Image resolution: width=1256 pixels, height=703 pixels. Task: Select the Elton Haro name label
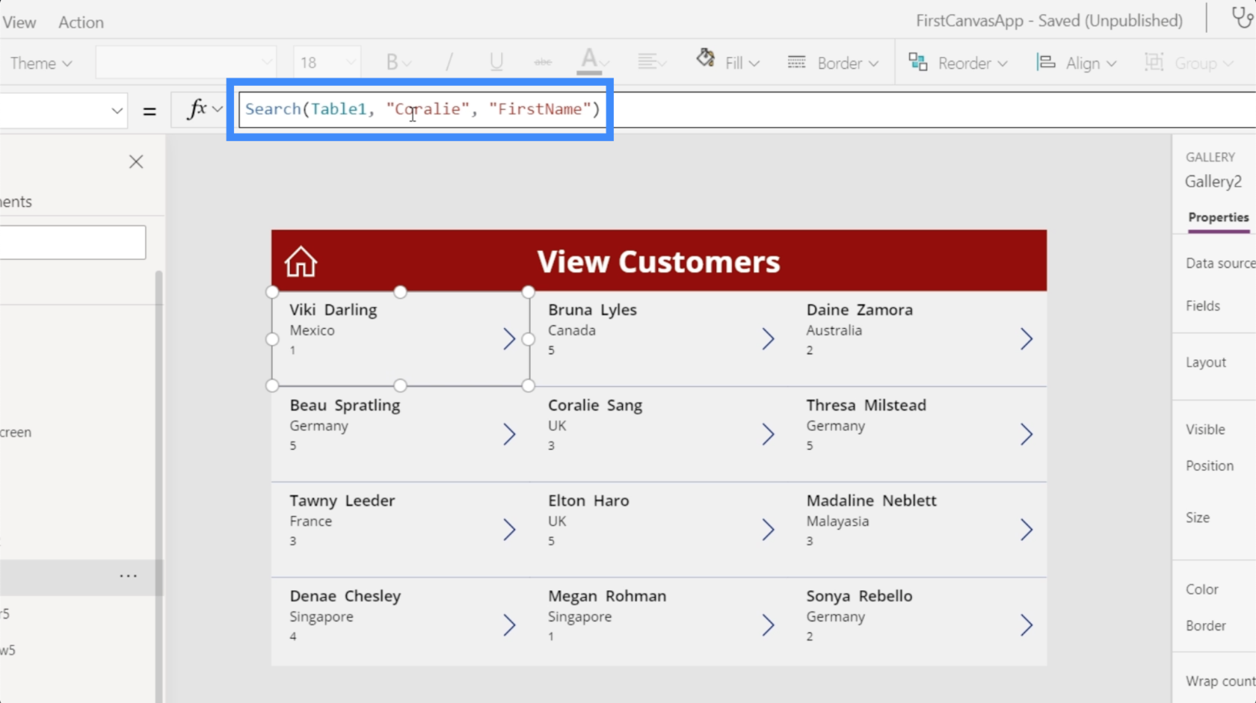(x=588, y=501)
